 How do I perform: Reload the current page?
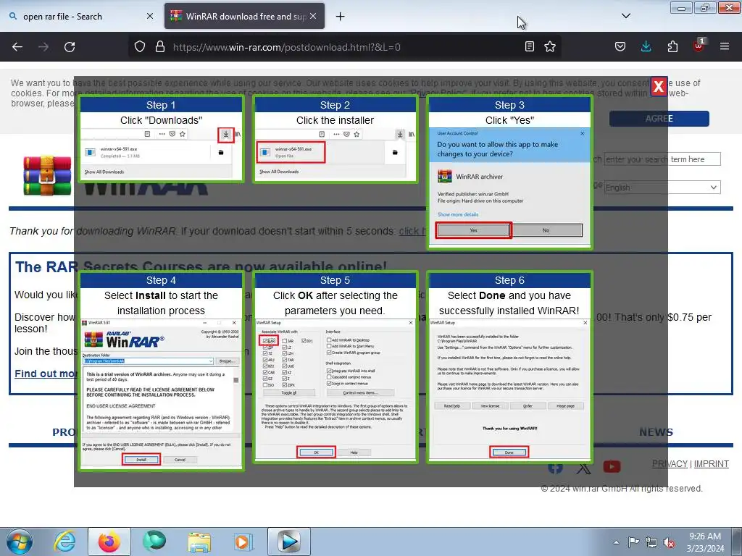click(x=70, y=47)
